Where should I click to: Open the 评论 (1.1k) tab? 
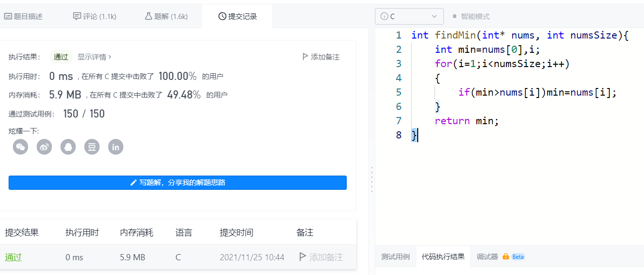click(x=95, y=16)
